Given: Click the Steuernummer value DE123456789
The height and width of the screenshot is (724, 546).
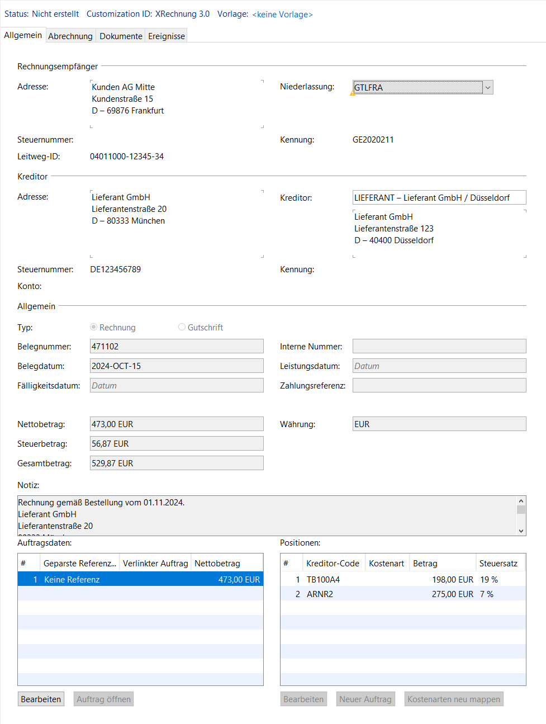Looking at the screenshot, I should [x=116, y=269].
